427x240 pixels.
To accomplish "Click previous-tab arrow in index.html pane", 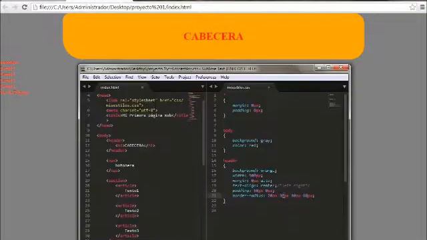I will click(84, 87).
